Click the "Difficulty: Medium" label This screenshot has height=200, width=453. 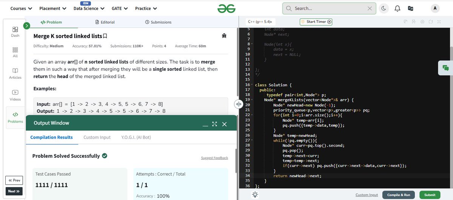tap(48, 46)
